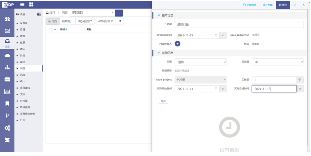311x156 pixels.
Task: Click the 上传附件 upload link
Action: pyautogui.click(x=250, y=5)
